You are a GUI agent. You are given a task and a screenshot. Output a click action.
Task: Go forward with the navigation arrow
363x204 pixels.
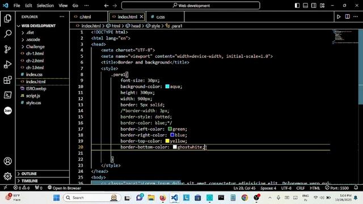pyautogui.click(x=115, y=6)
